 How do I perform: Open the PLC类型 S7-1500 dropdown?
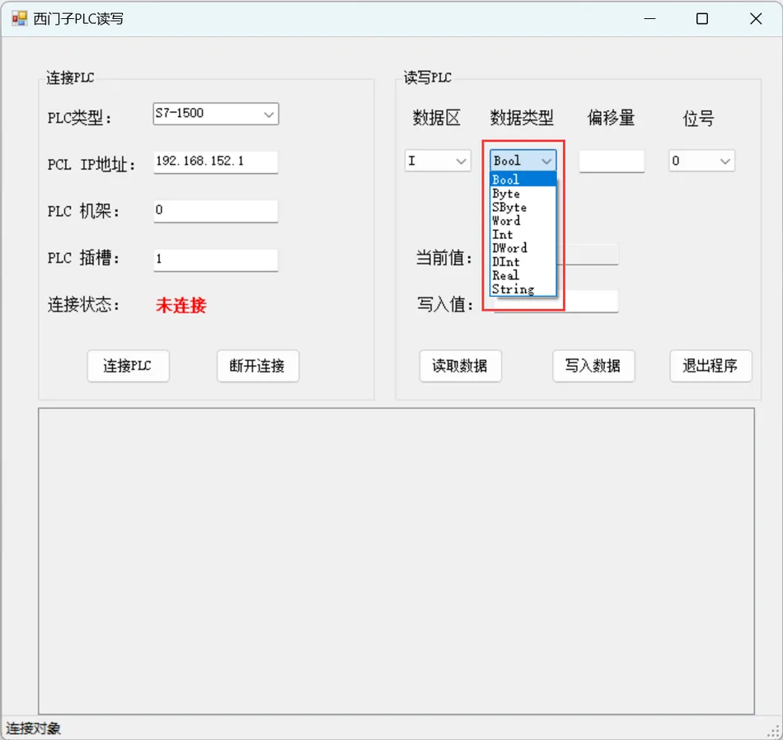[216, 114]
